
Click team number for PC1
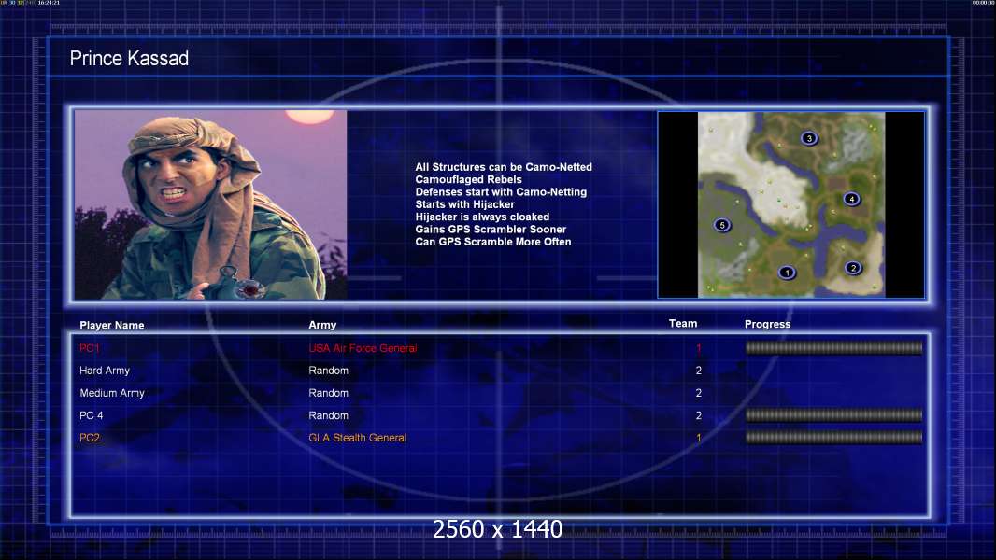point(699,348)
